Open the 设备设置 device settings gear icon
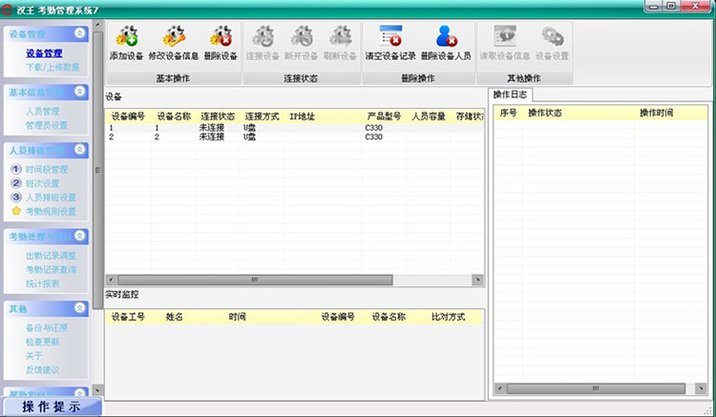 click(552, 36)
